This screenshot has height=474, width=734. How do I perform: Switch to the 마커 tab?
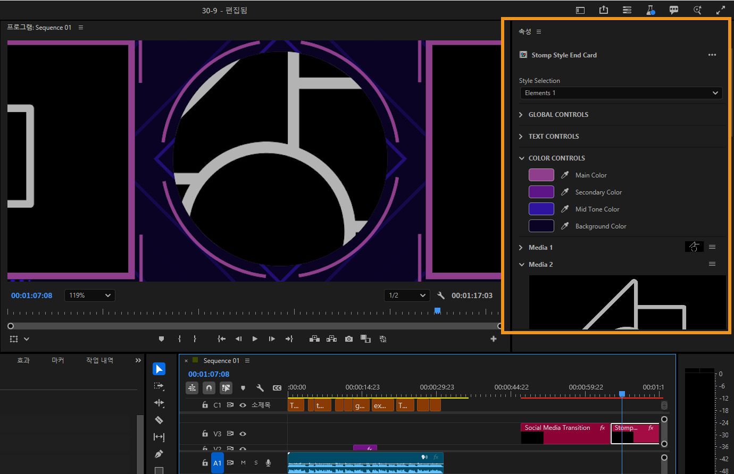tap(57, 360)
